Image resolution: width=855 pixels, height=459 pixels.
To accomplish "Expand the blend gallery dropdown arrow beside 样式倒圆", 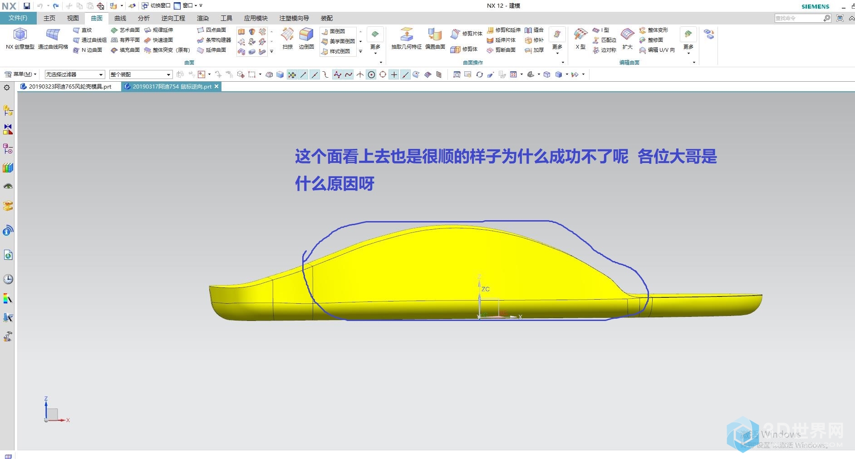I will pos(360,51).
